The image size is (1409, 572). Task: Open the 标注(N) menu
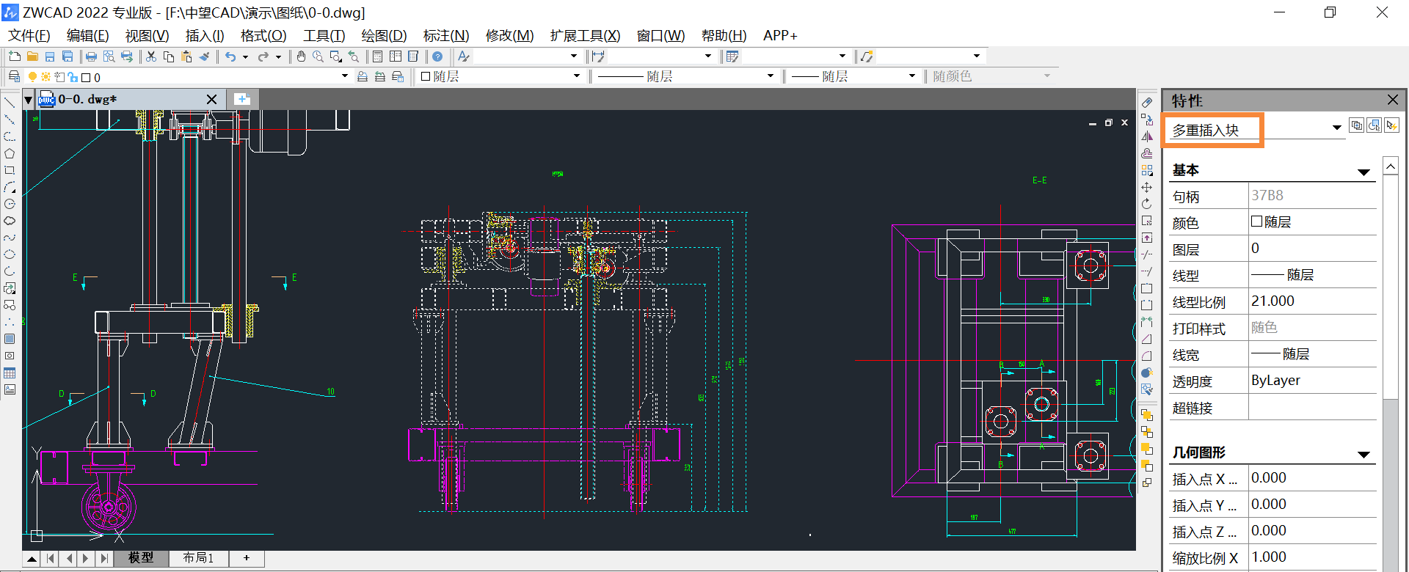click(x=446, y=36)
